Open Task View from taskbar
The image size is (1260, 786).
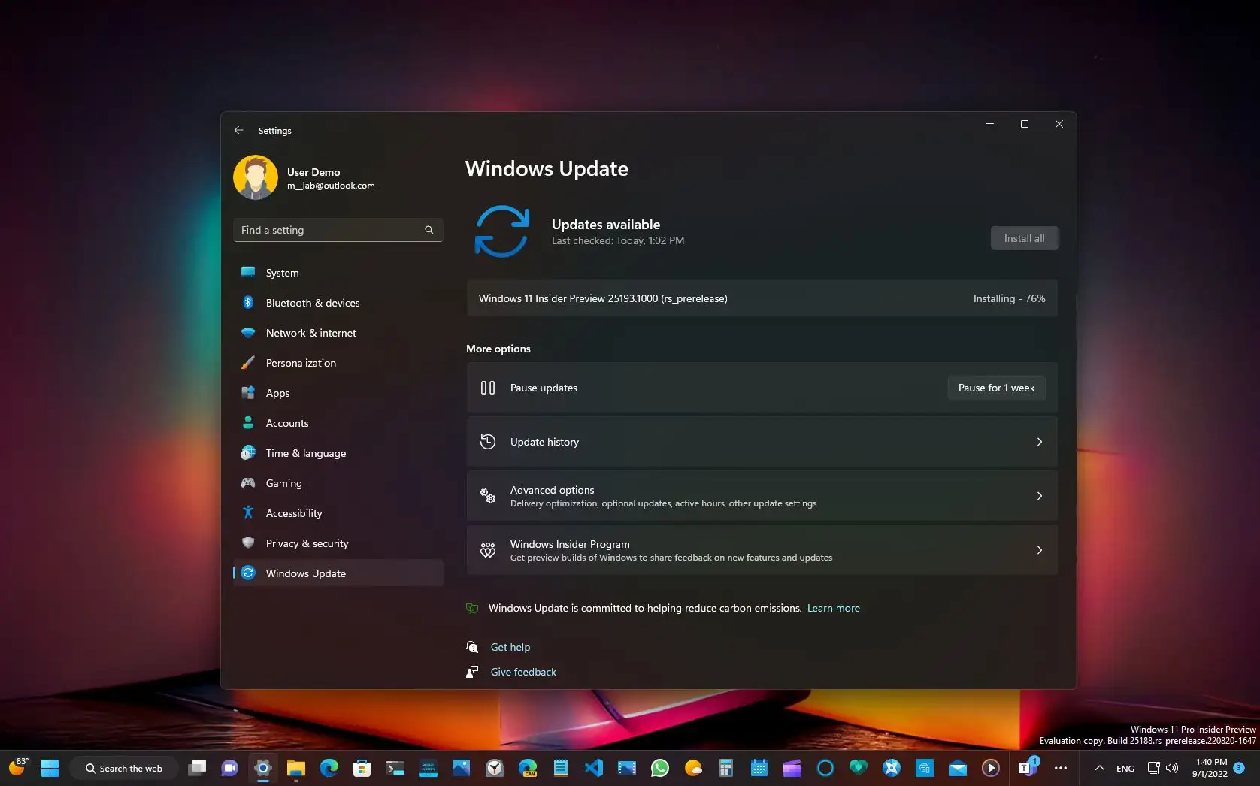[x=197, y=768]
